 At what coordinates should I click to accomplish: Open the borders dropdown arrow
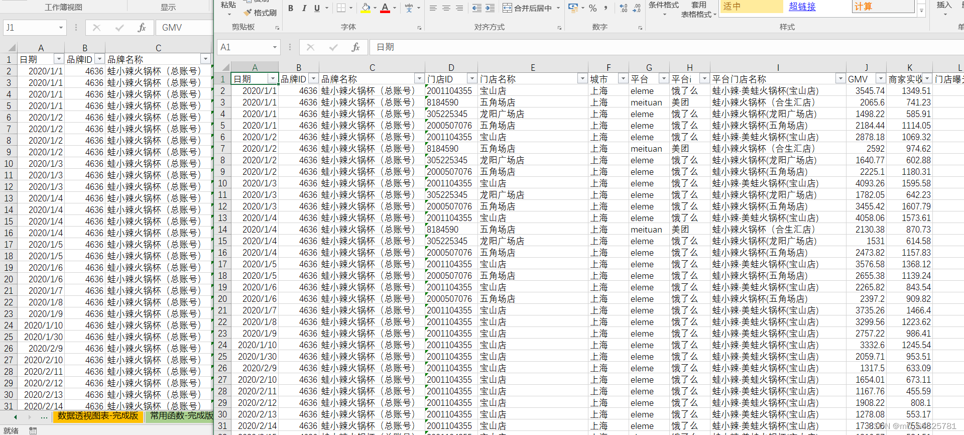click(x=350, y=8)
